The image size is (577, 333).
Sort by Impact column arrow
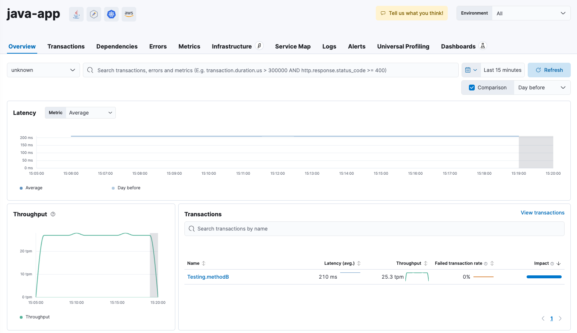tap(558, 263)
